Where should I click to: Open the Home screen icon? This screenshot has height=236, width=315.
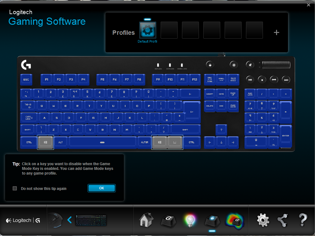click(146, 220)
